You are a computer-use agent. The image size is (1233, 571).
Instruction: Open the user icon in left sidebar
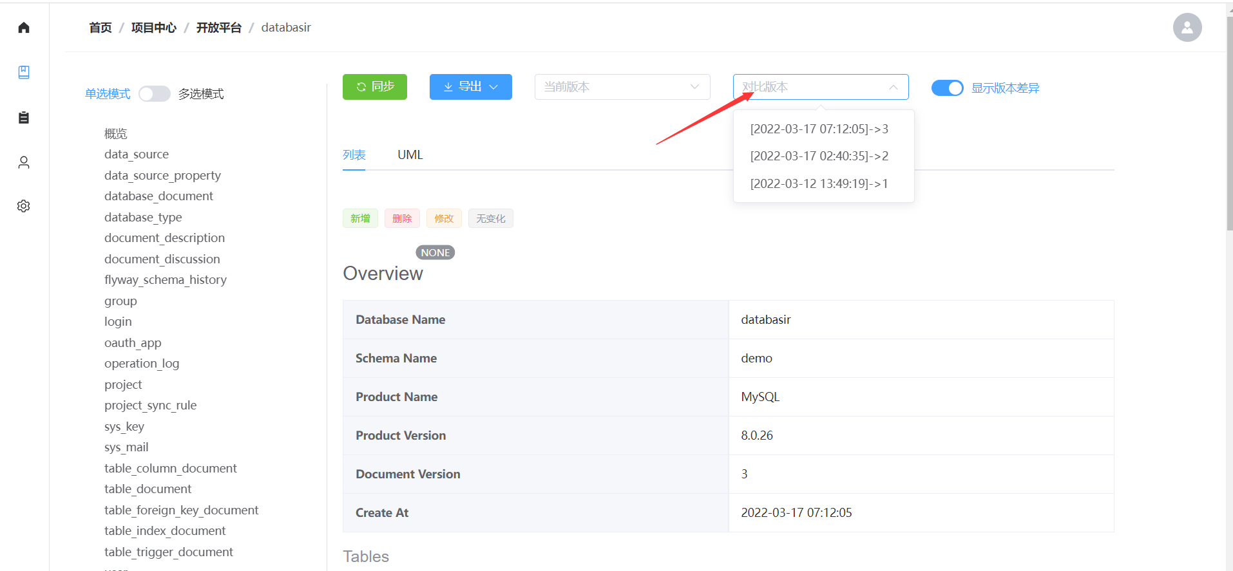24,162
